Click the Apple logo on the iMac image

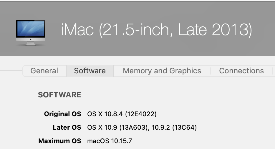point(31,40)
